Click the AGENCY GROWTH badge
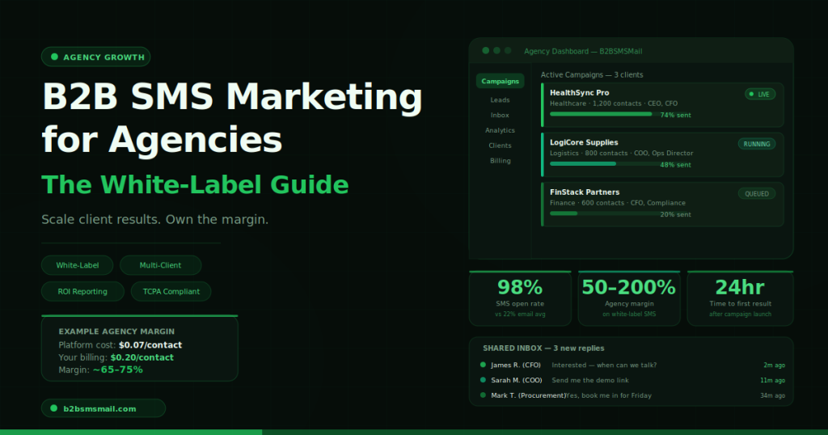 click(x=96, y=57)
